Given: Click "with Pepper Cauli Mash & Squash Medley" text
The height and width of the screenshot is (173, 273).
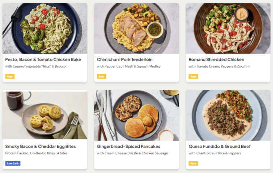Looking at the screenshot, I should click(128, 66).
